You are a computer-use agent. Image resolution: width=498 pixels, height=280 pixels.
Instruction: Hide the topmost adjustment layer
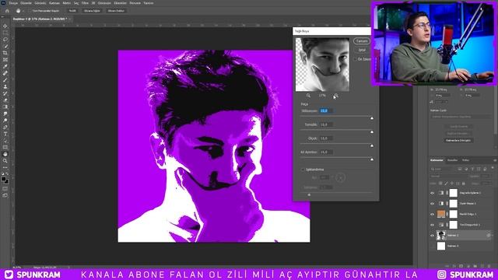432,193
